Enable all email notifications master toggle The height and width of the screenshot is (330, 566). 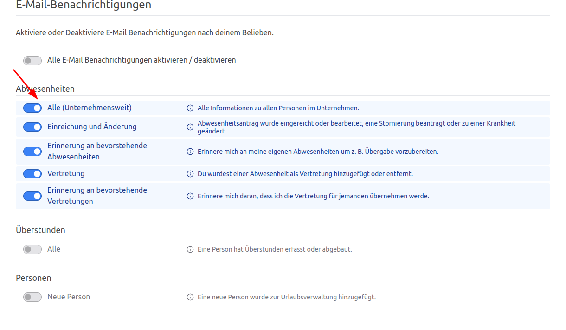pos(32,60)
